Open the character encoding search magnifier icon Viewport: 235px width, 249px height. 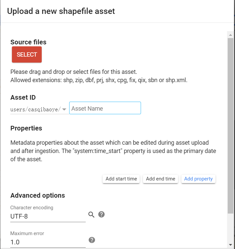[91, 215]
